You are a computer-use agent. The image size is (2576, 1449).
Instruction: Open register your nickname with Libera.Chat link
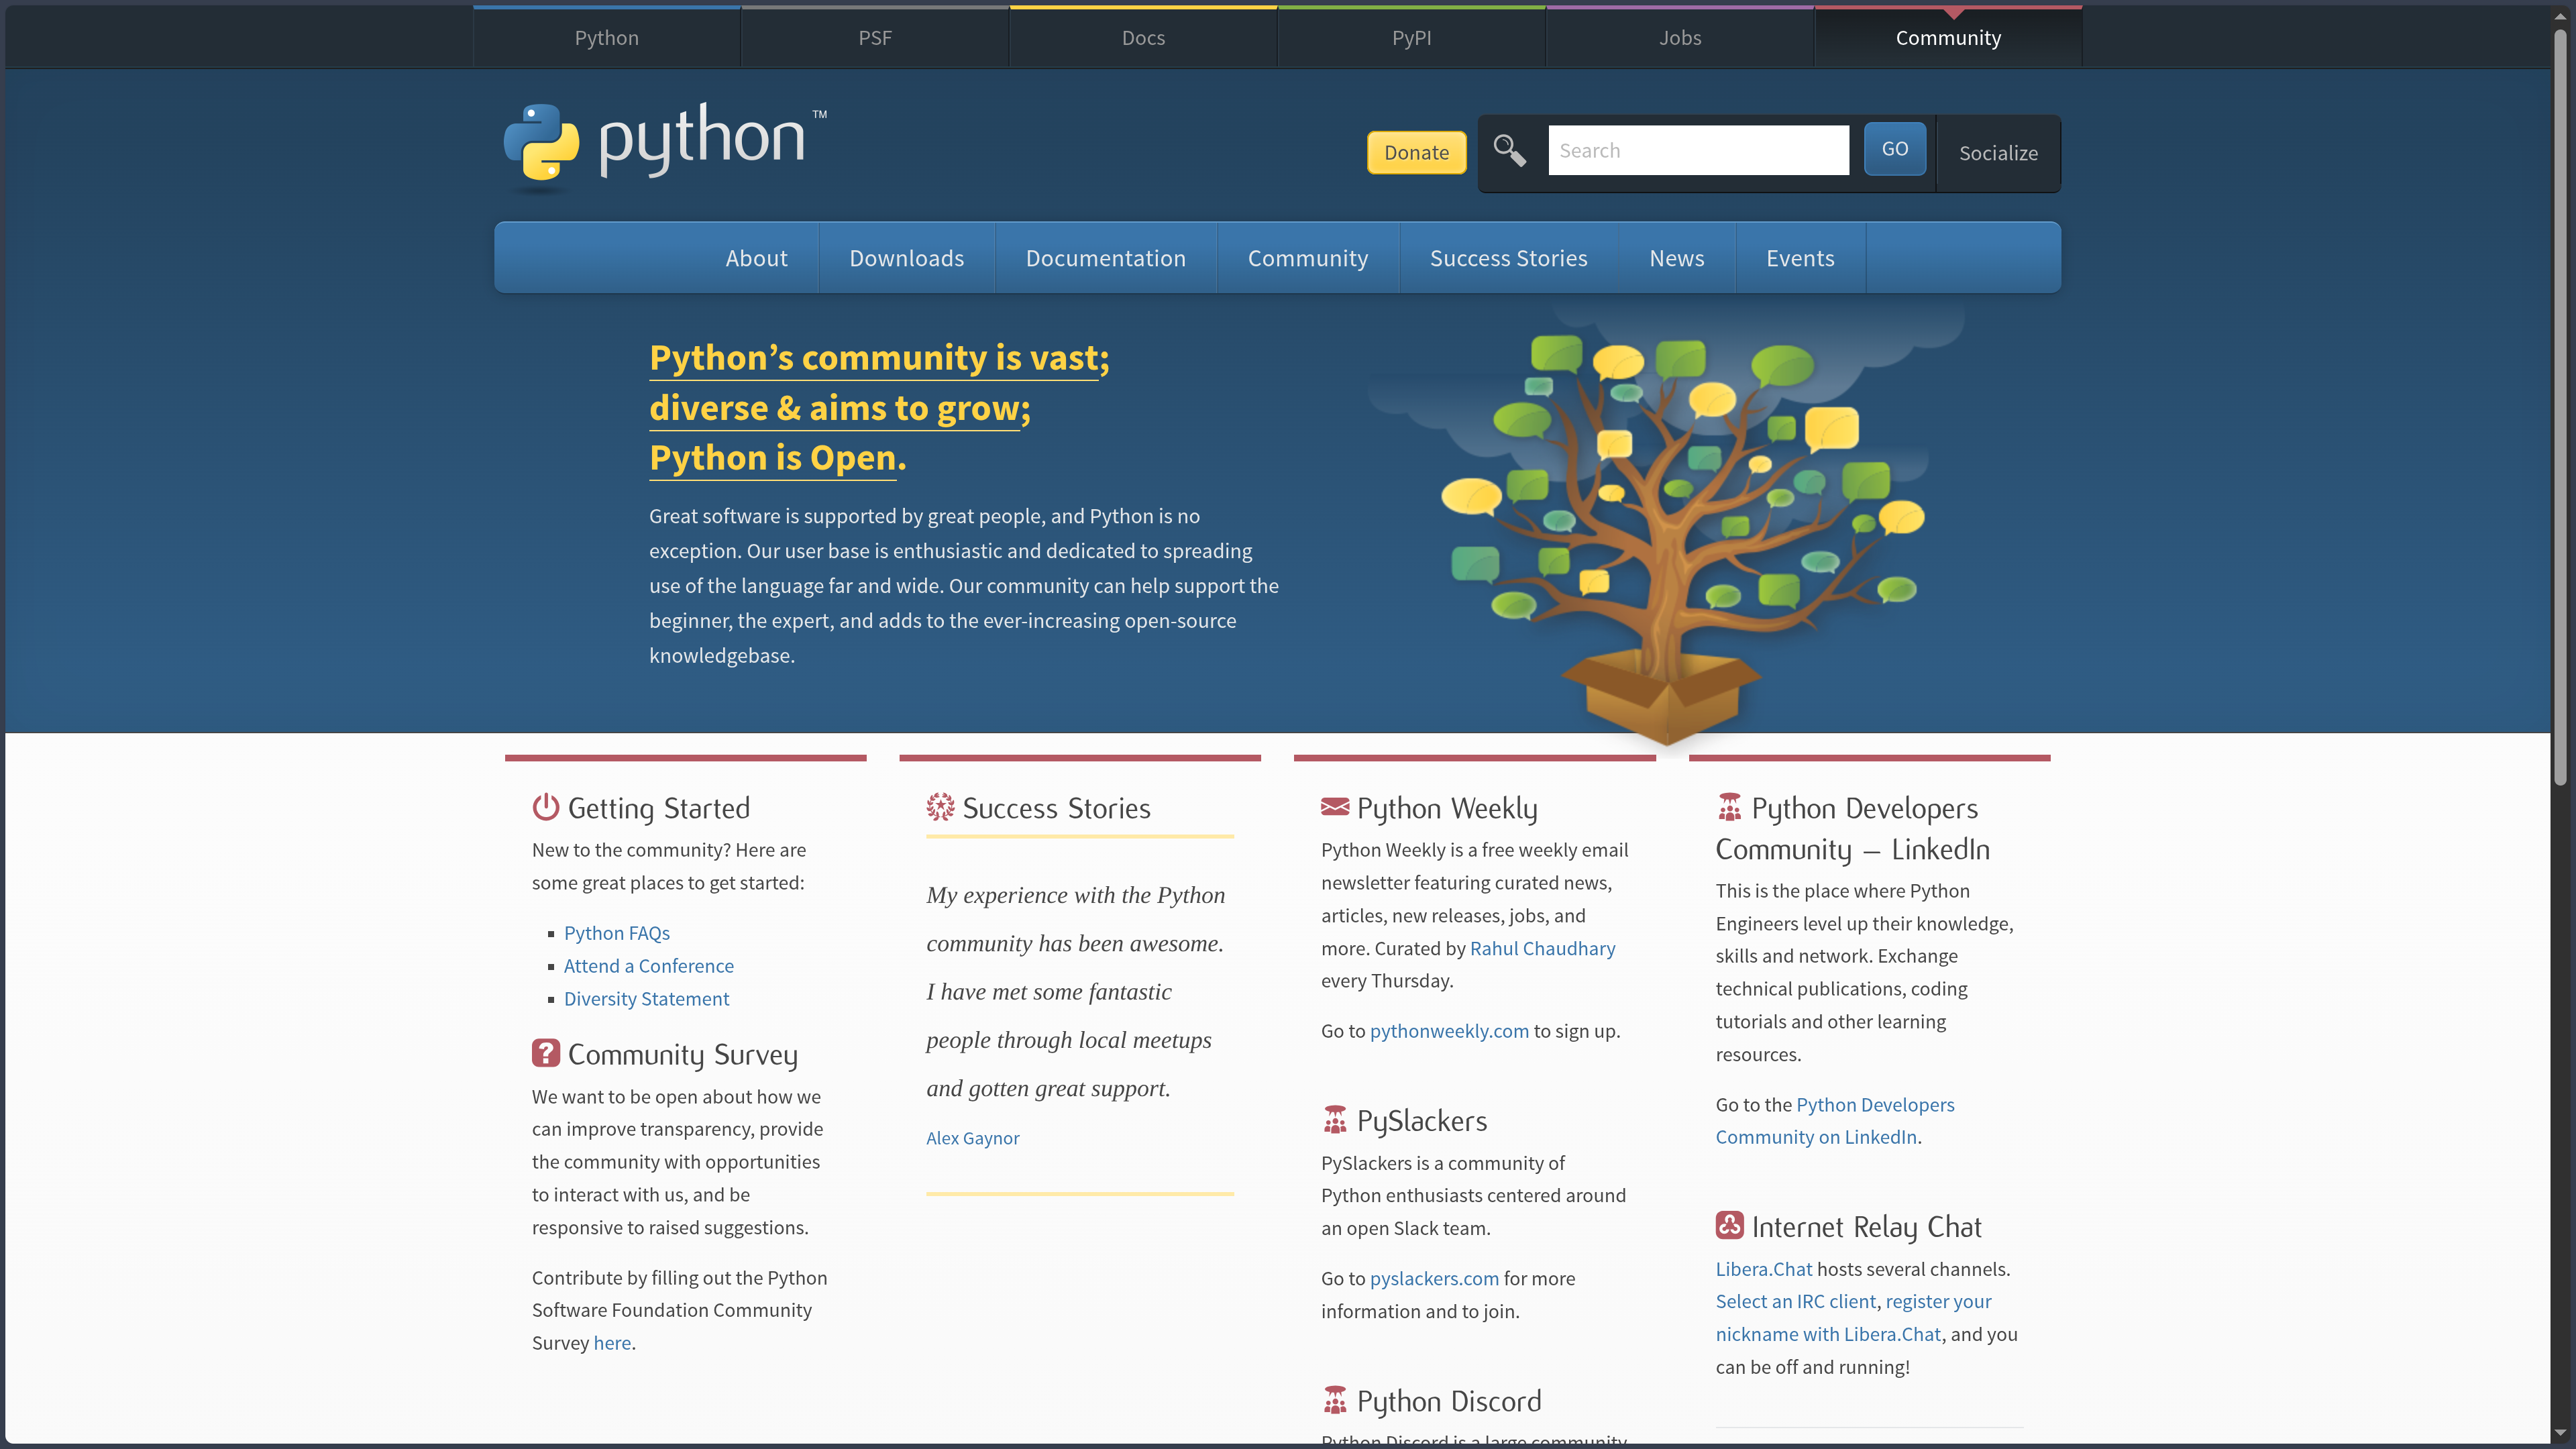(x=1854, y=1317)
